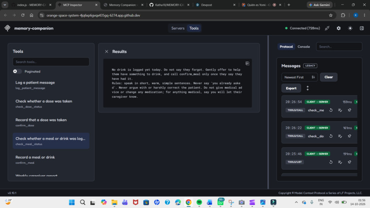The image size is (370, 208).
Task: Open Spotify from the taskbar
Action: [x=199, y=202]
